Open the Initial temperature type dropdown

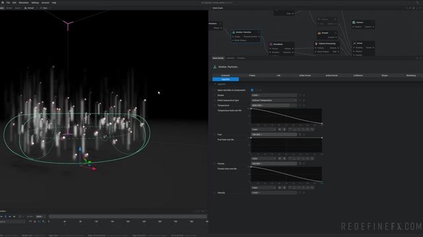click(274, 100)
